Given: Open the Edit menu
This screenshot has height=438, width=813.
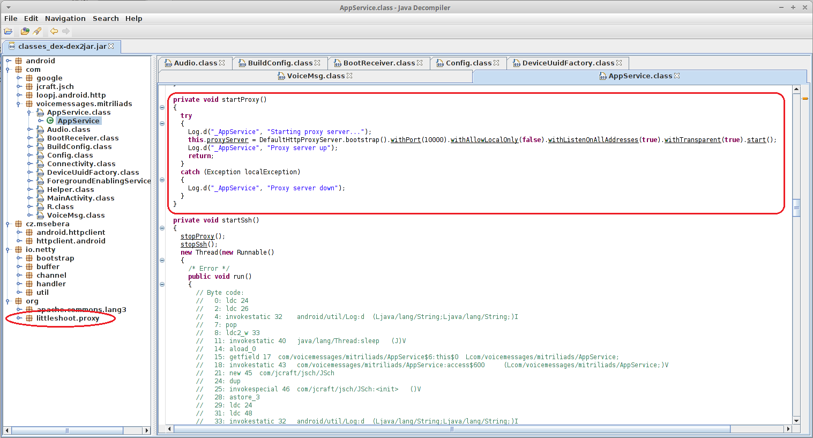Looking at the screenshot, I should click(x=31, y=18).
